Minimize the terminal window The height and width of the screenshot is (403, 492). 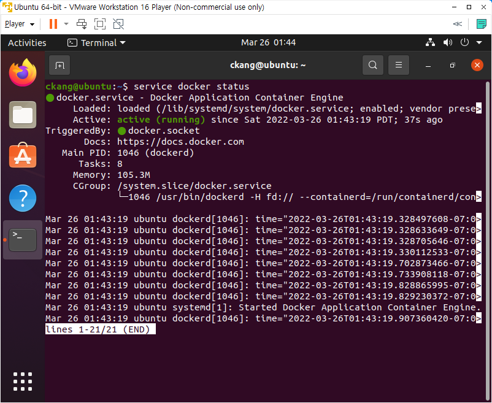(x=428, y=66)
